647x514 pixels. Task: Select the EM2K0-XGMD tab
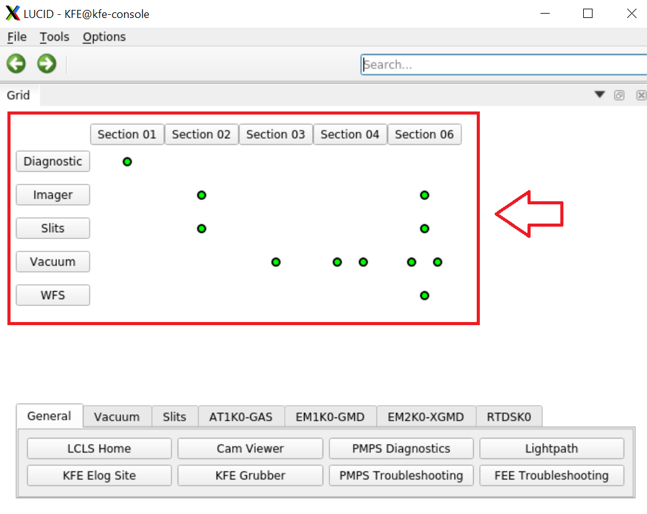coord(425,417)
